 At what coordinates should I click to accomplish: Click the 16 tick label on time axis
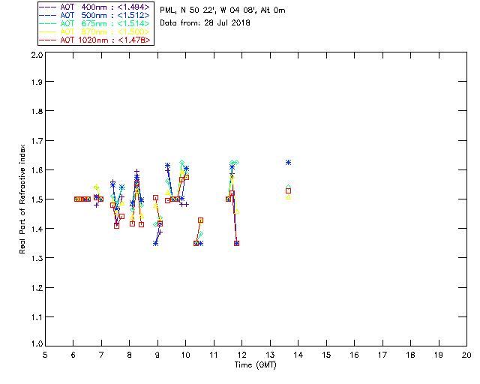coord(354,355)
